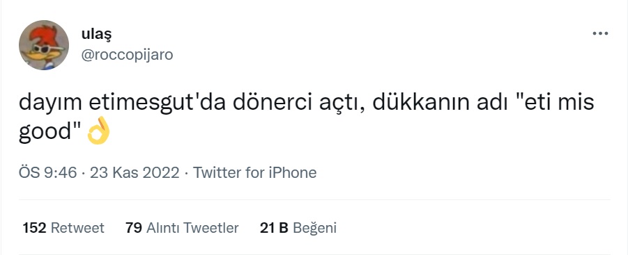The height and width of the screenshot is (255, 628).
Task: Open the Twitter for iPhone source link
Action: 254,173
